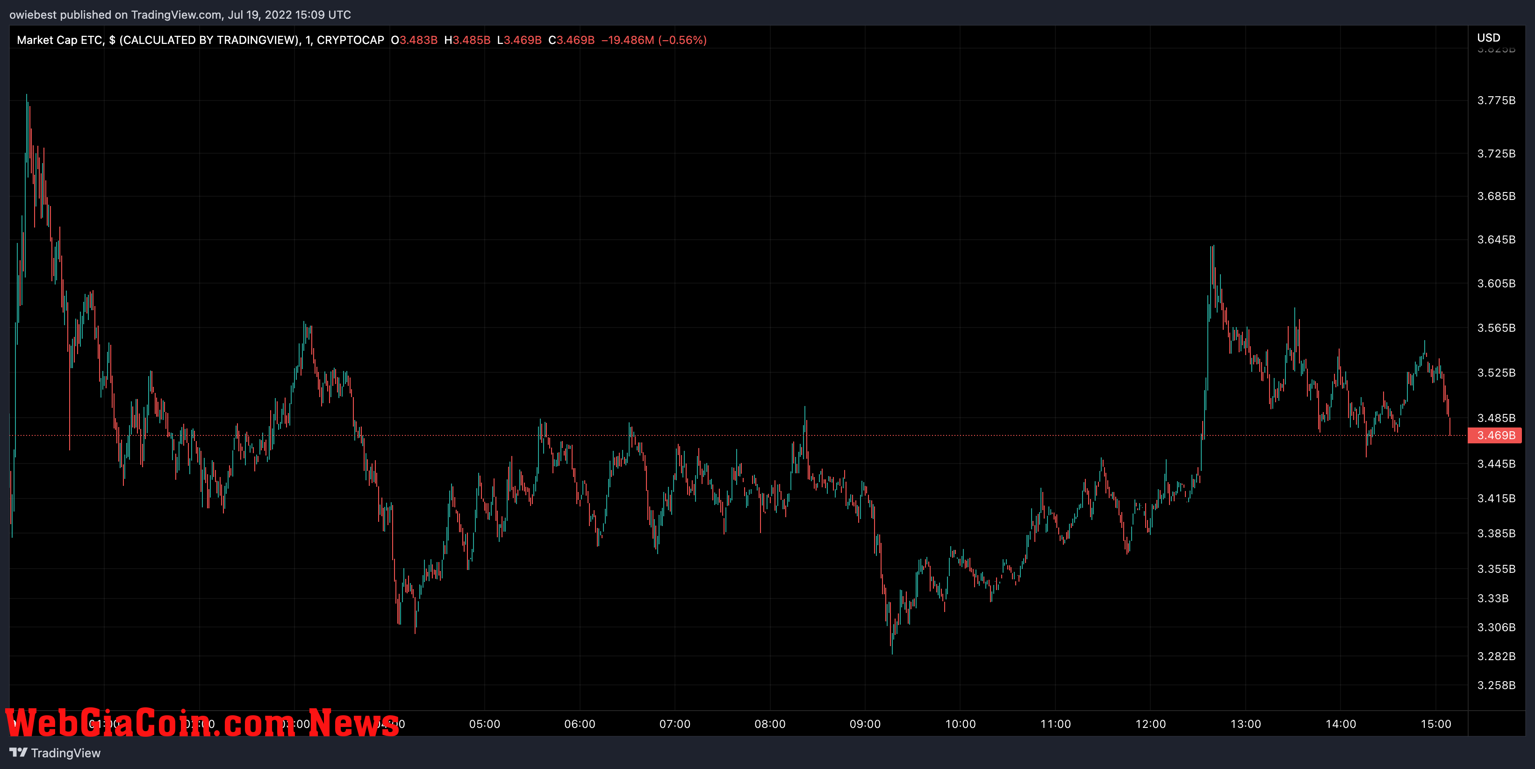Click the Market Cap ETC chart title
1535x769 pixels.
(200, 40)
